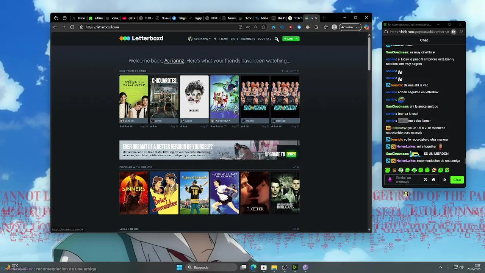Image resolution: width=485 pixels, height=273 pixels.
Task: Open File Explorer from the taskbar
Action: point(274,267)
